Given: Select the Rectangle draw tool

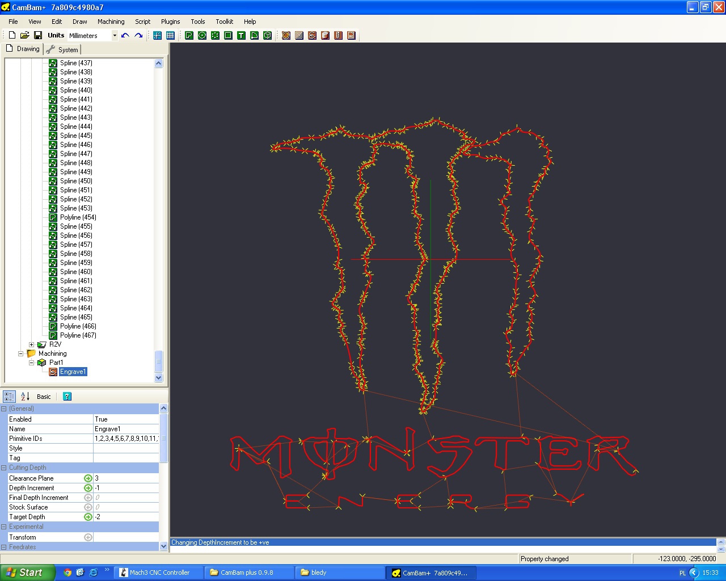Looking at the screenshot, I should point(228,35).
